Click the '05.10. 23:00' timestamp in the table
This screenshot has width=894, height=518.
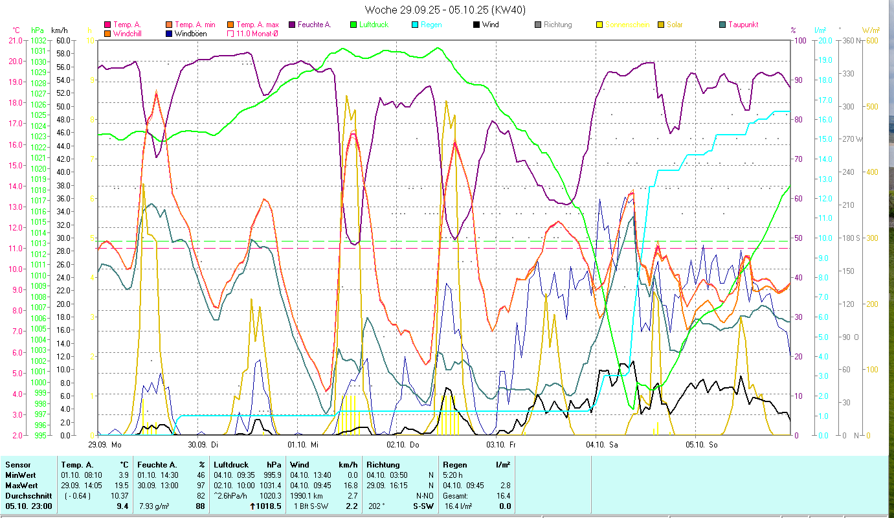pos(28,506)
